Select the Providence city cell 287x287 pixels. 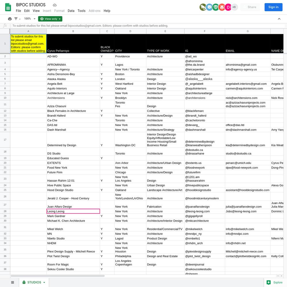coord(130,57)
